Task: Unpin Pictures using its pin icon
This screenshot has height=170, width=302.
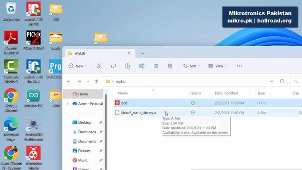Action: 101,151
